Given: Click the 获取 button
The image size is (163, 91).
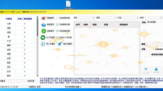Looking at the screenshot, I should click(x=144, y=22).
